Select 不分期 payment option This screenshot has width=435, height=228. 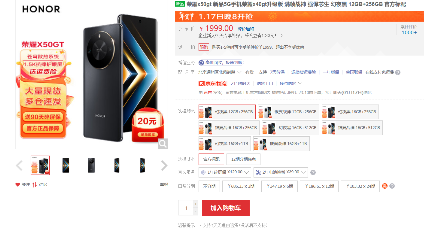pos(209,186)
